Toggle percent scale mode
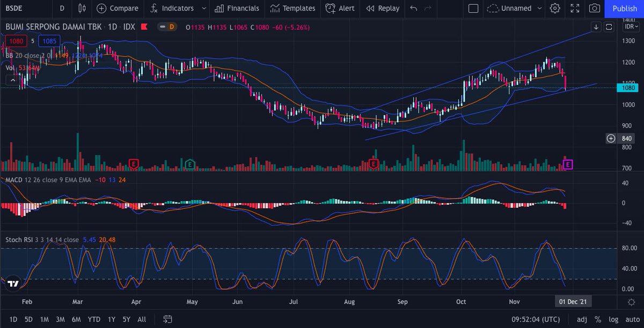 click(597, 319)
